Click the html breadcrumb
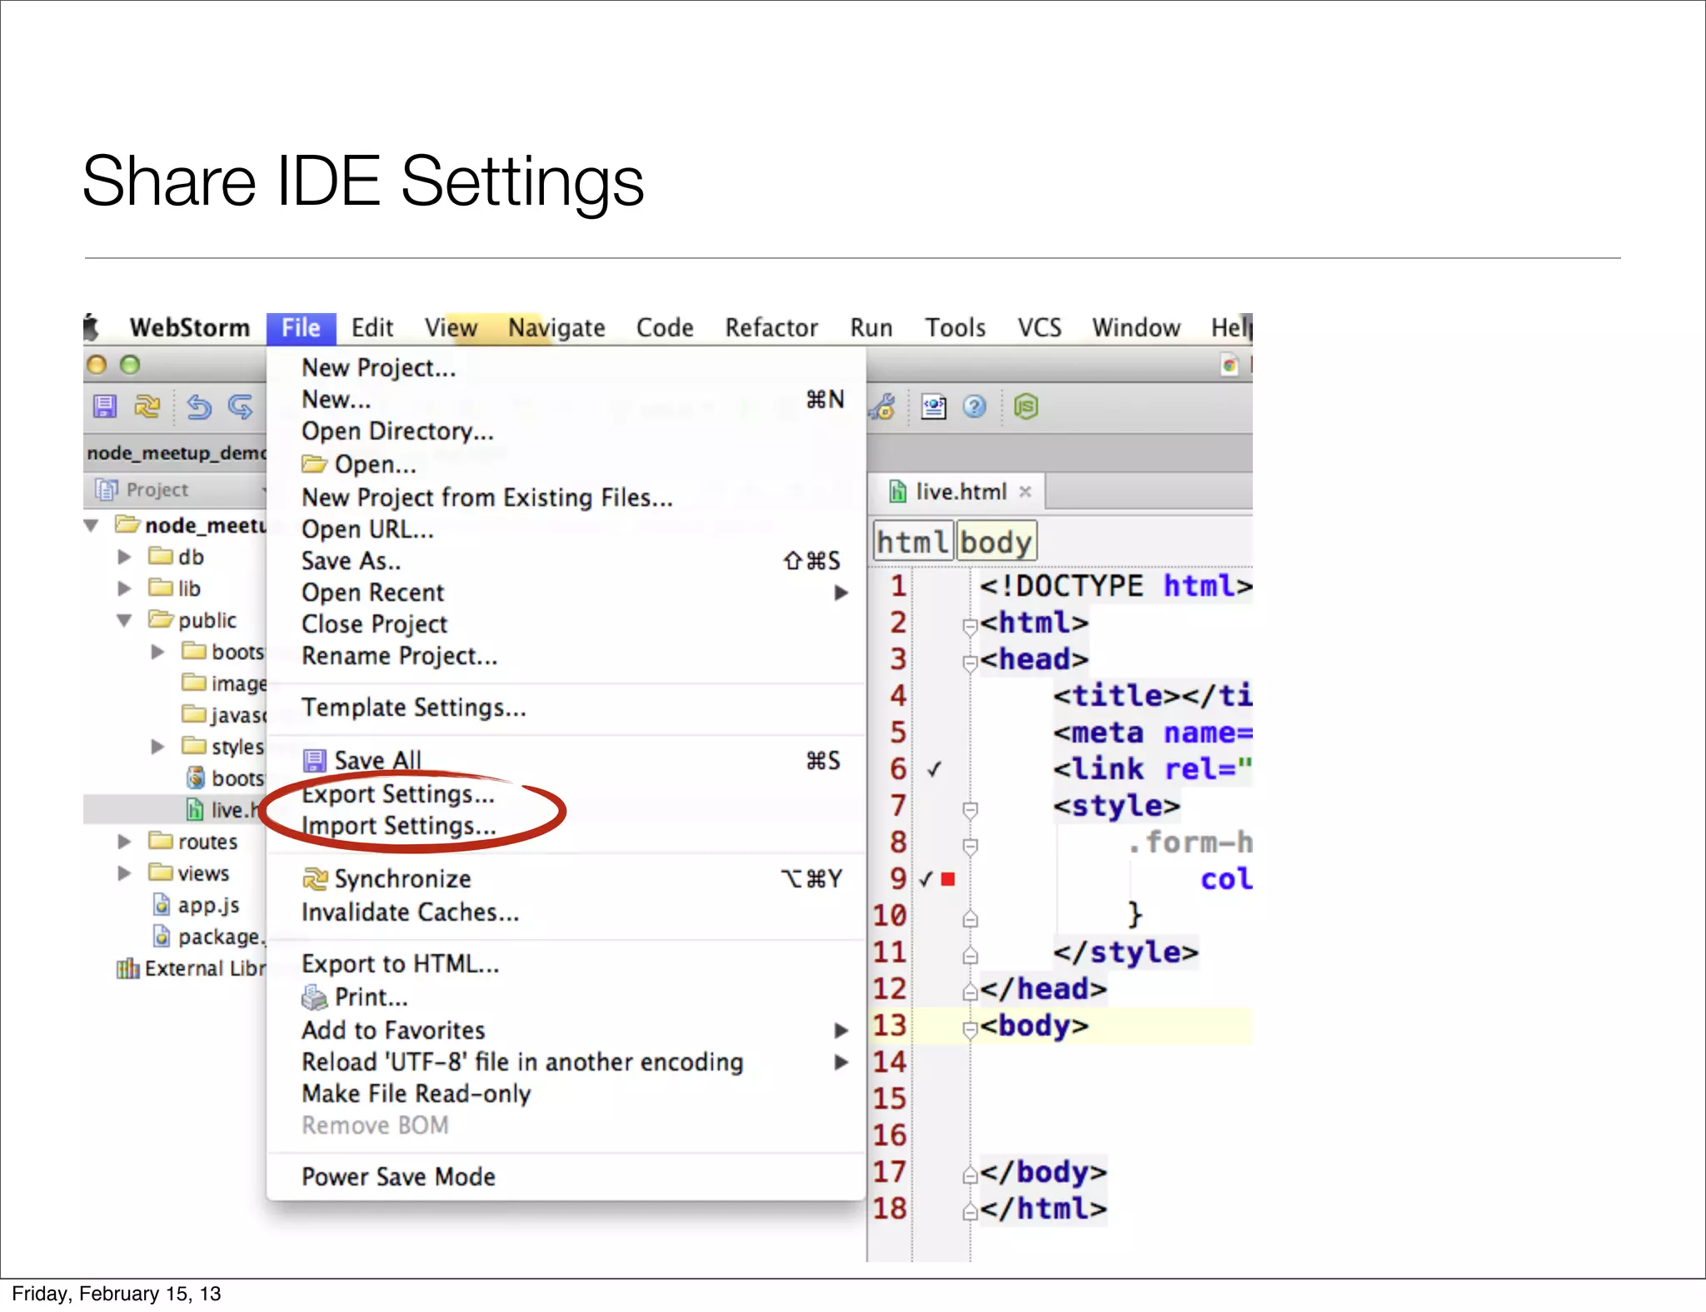 point(912,542)
